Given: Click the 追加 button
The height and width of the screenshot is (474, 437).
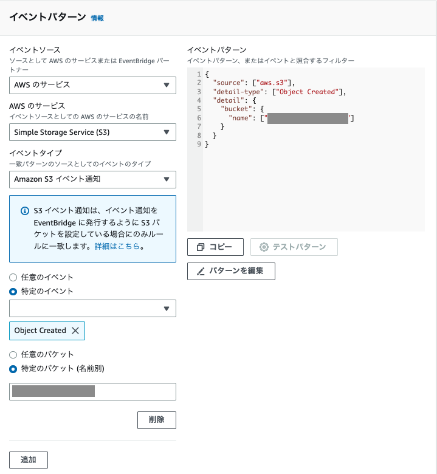Looking at the screenshot, I should point(29,460).
